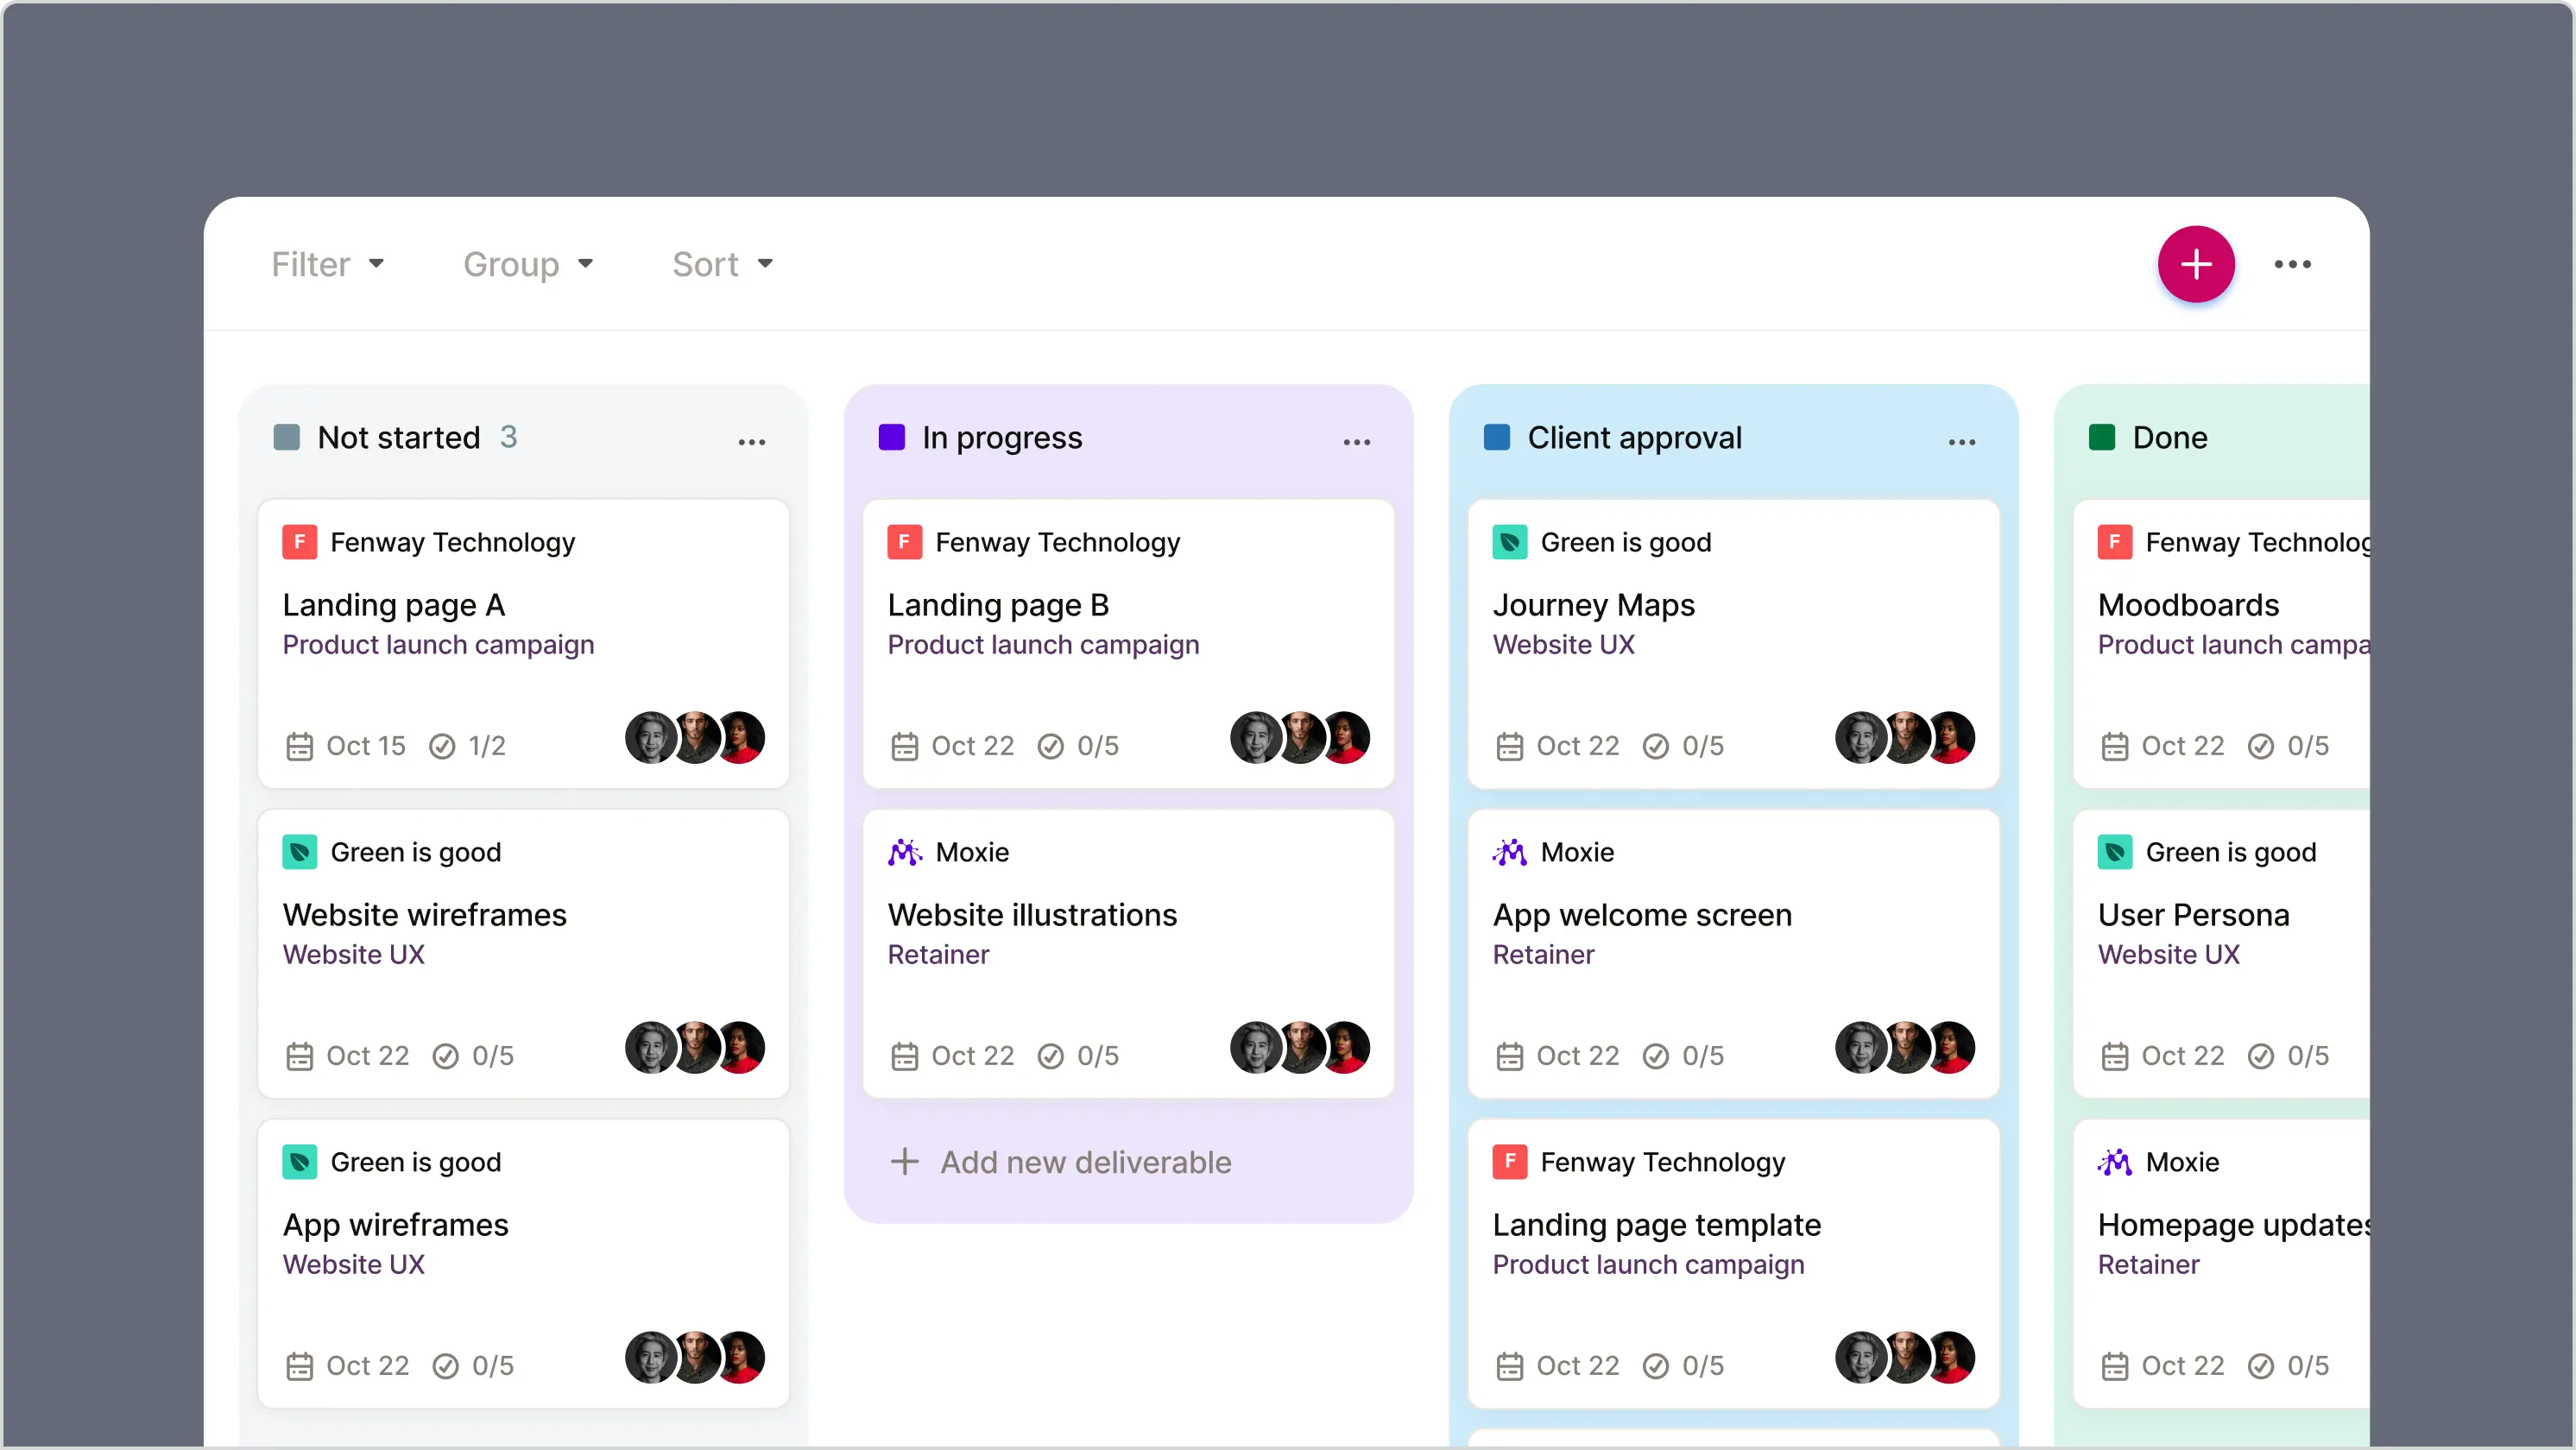Click Product launch campaign link on Landing page B

1043,645
